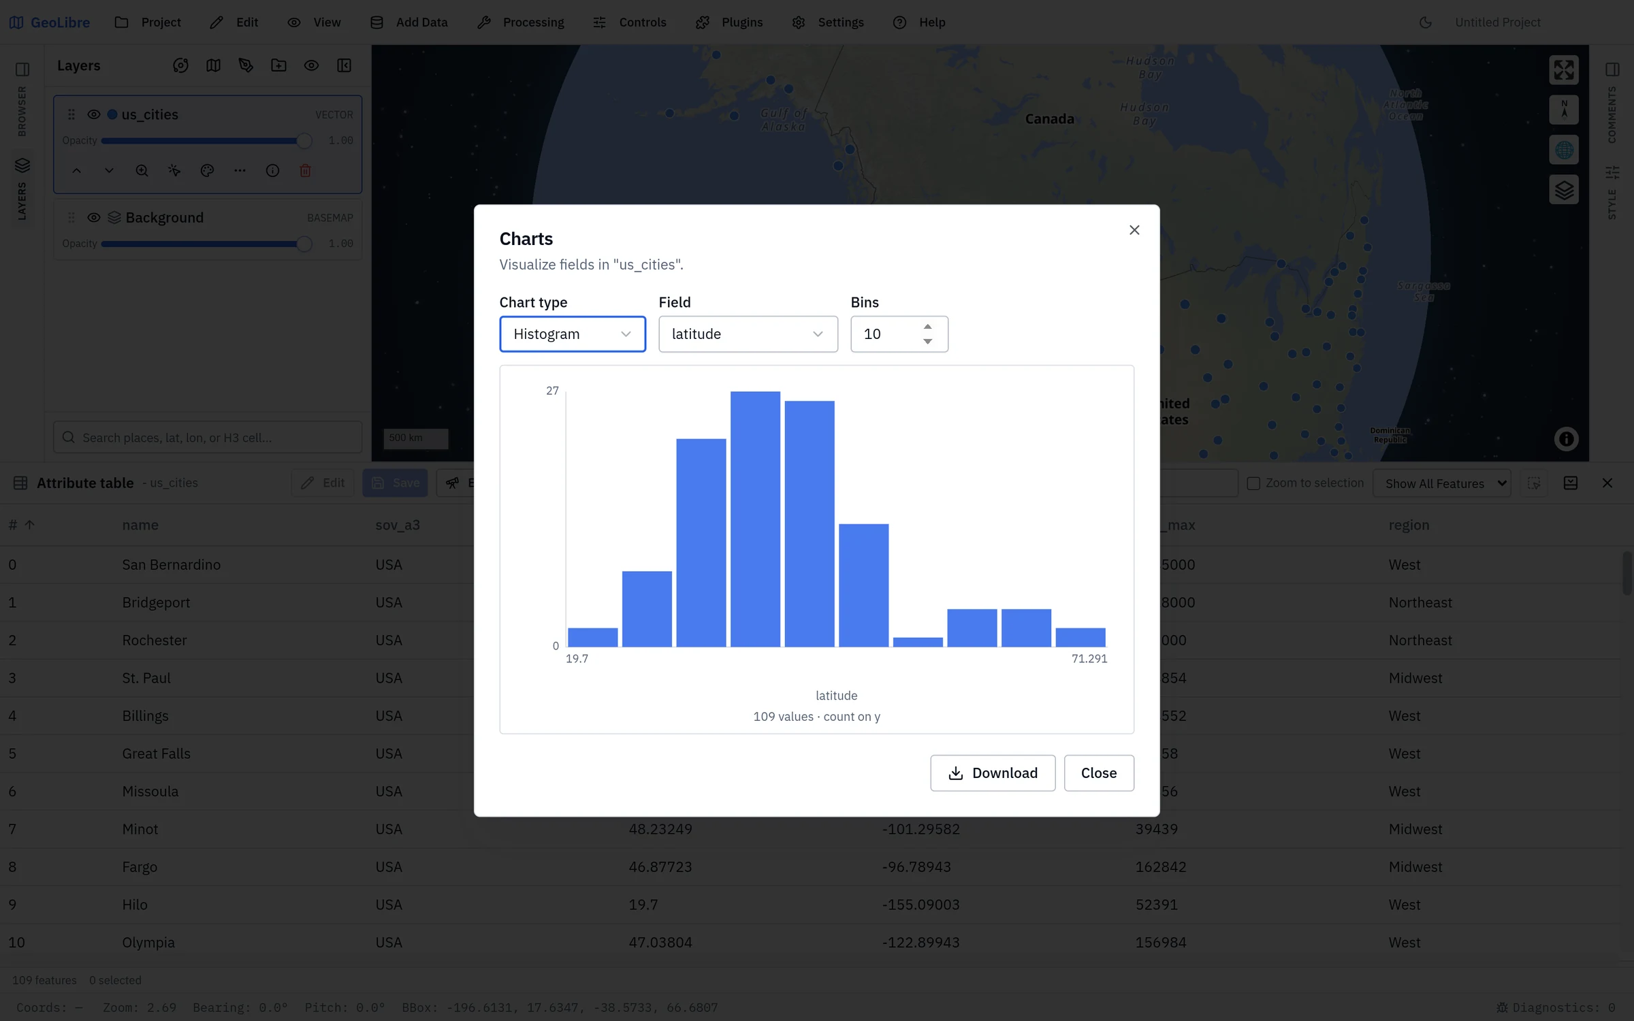Open the View menu
1634x1021 pixels.
[x=314, y=22]
